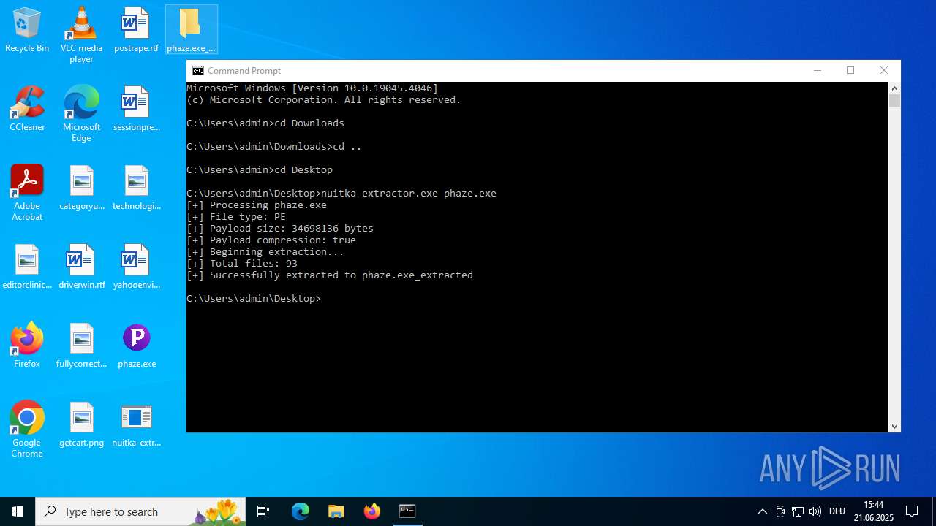
Task: Click the Microsoft Windows version line
Action: [312, 88]
